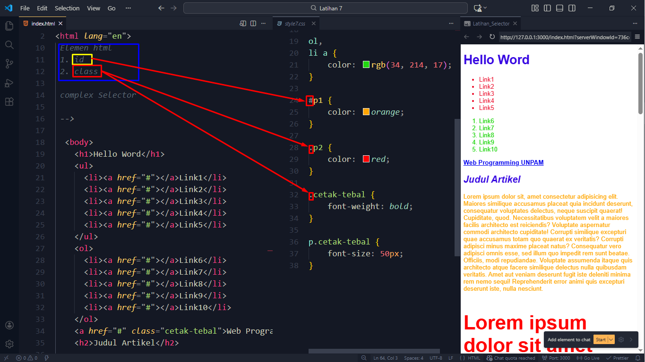Screen dimensions: 645x362
Task: Toggle the secondary sidebar visibility
Action: click(572, 8)
